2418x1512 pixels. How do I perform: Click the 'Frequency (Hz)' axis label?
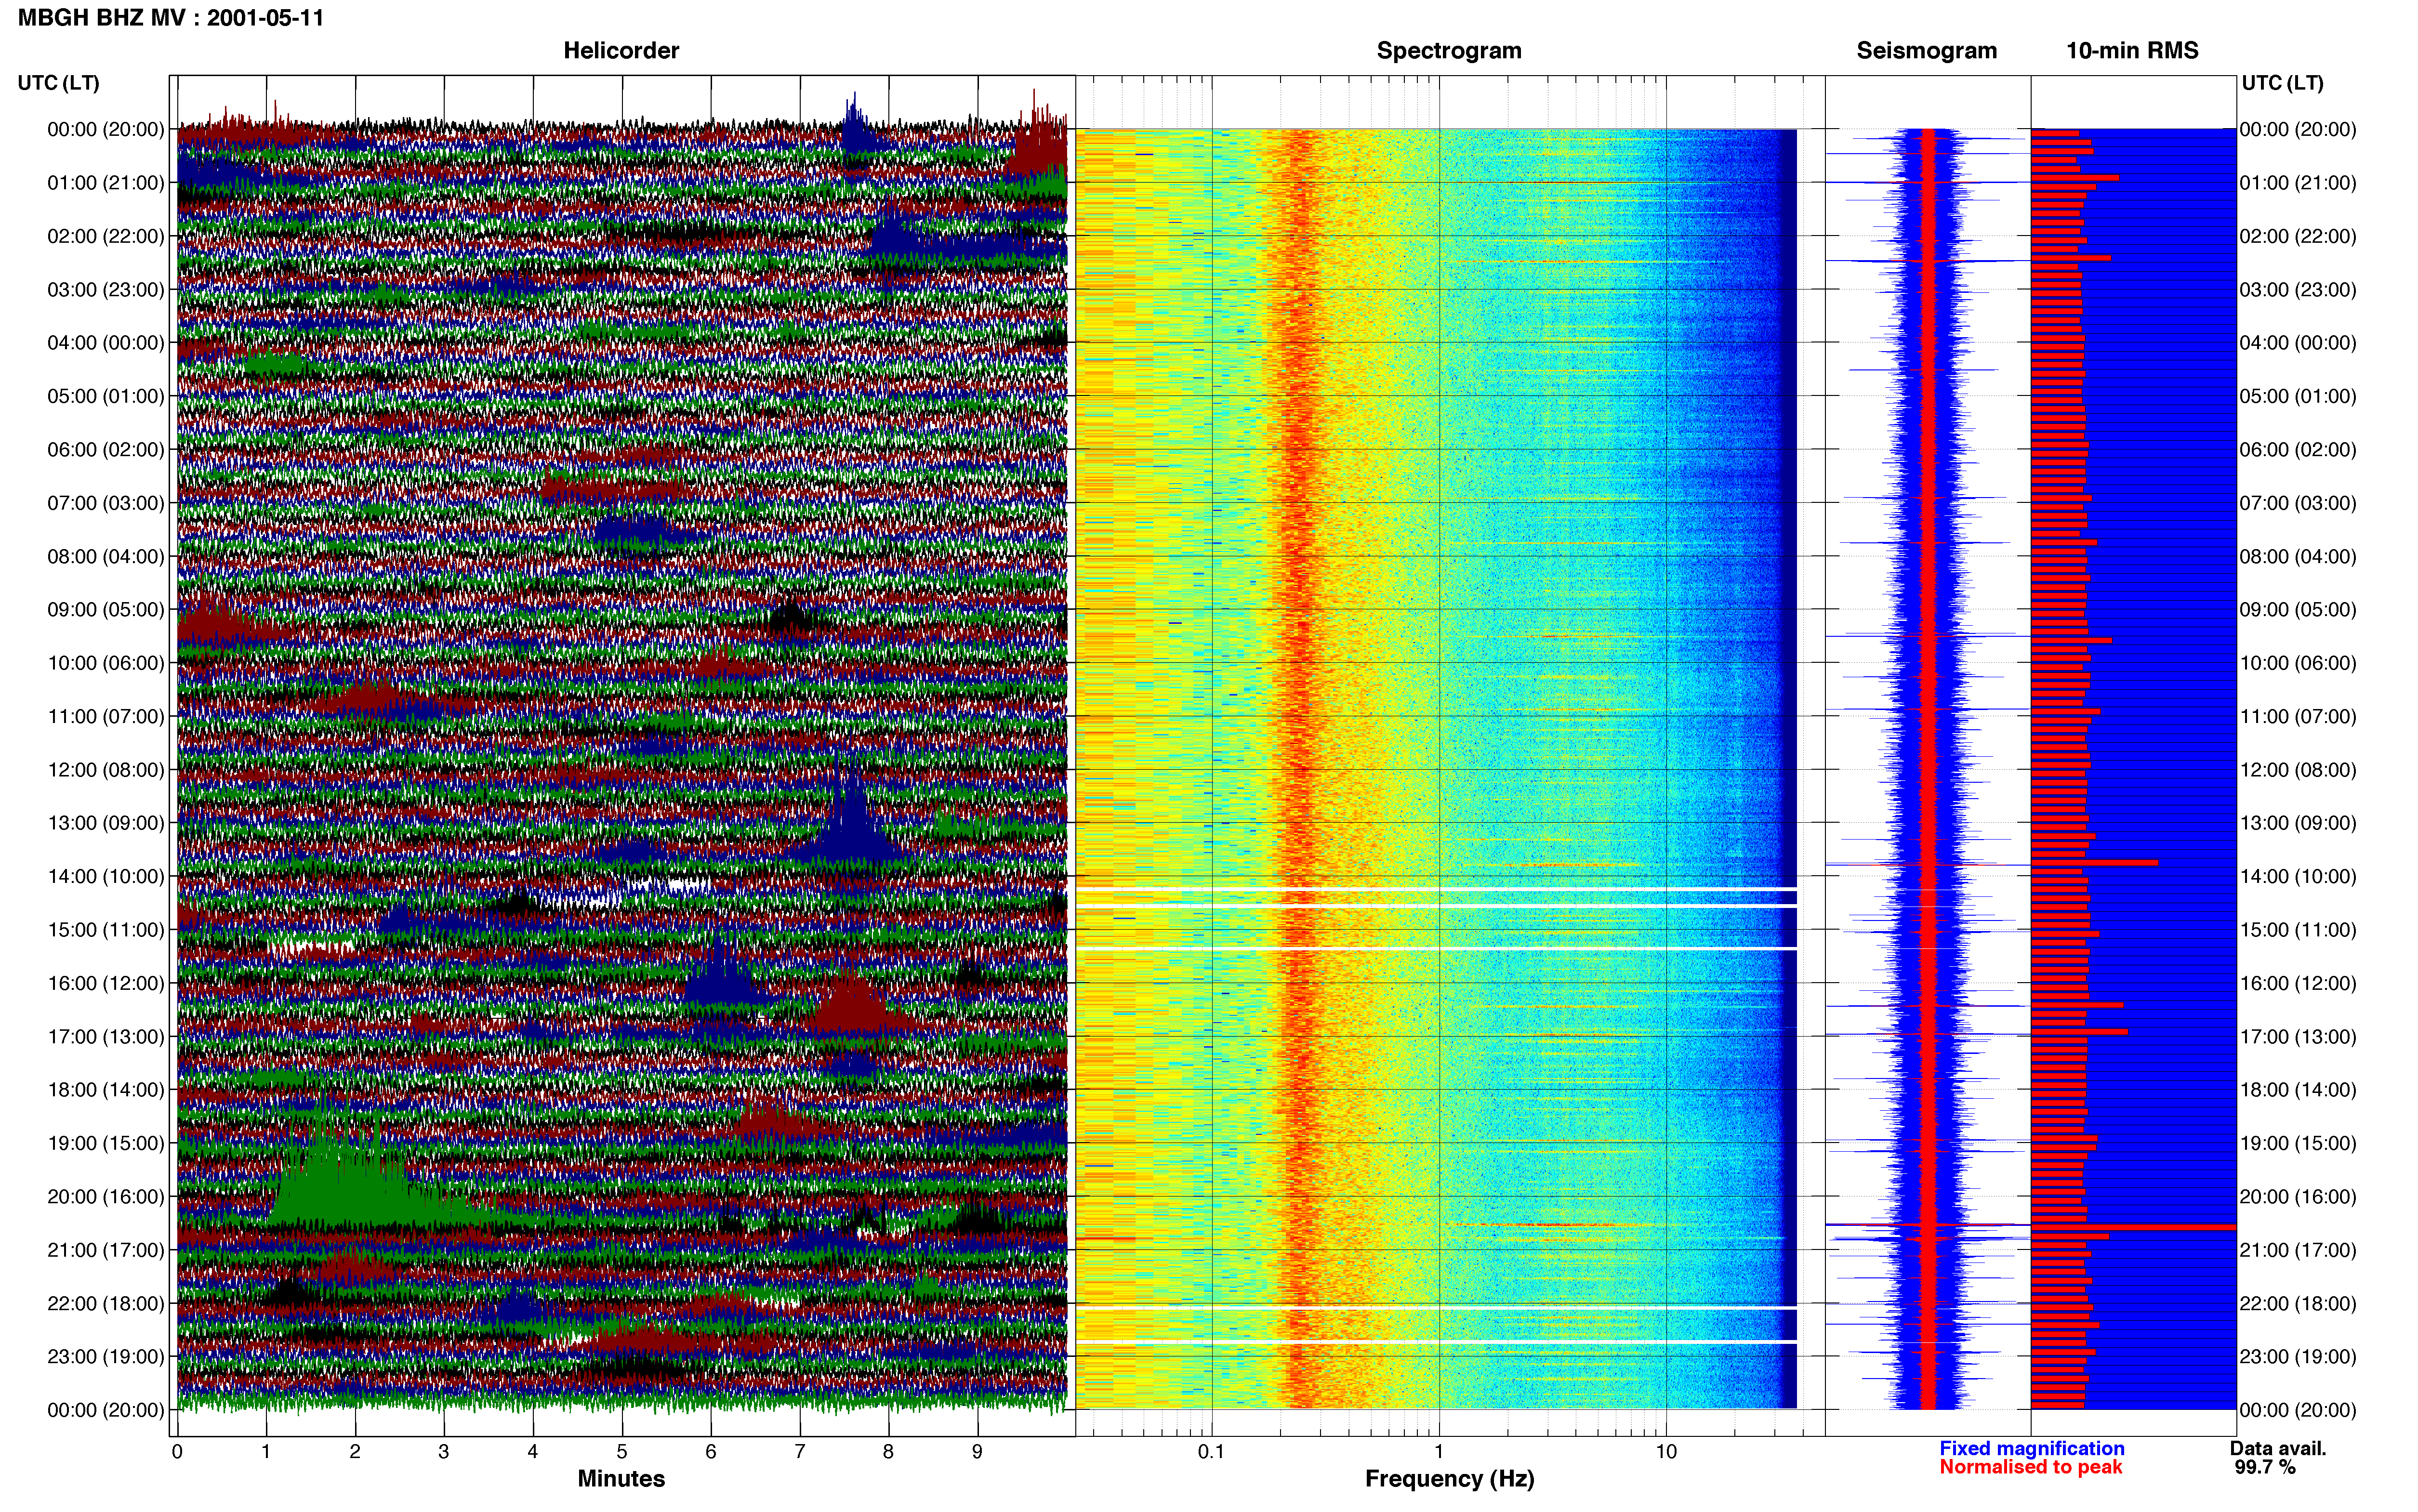(1449, 1479)
